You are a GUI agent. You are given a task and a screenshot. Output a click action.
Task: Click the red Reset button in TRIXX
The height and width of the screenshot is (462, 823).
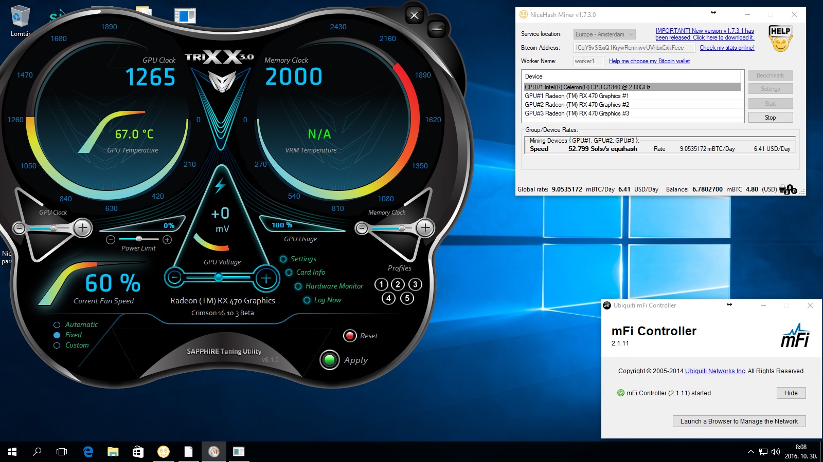tap(350, 336)
